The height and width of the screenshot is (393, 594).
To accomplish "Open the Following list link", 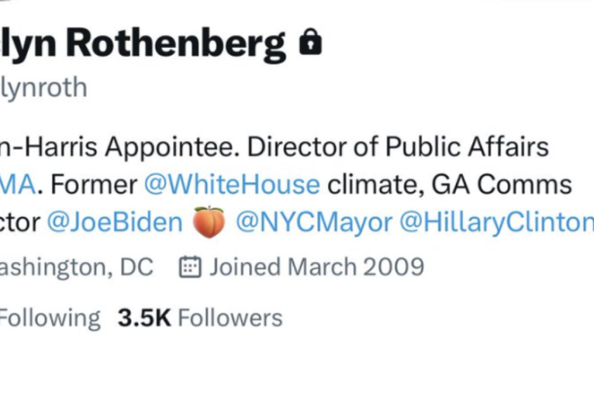I will [49, 318].
